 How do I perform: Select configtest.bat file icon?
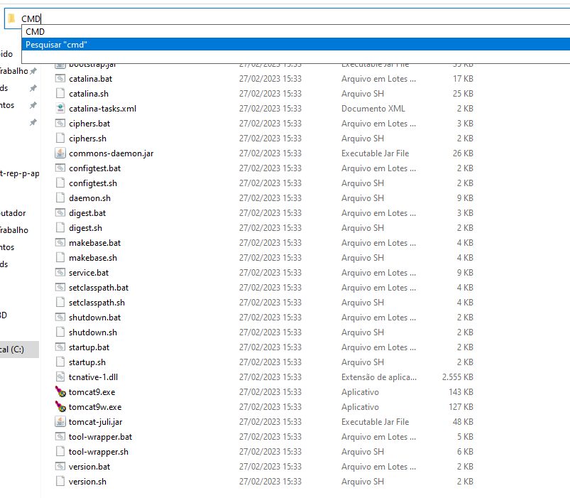click(x=60, y=168)
